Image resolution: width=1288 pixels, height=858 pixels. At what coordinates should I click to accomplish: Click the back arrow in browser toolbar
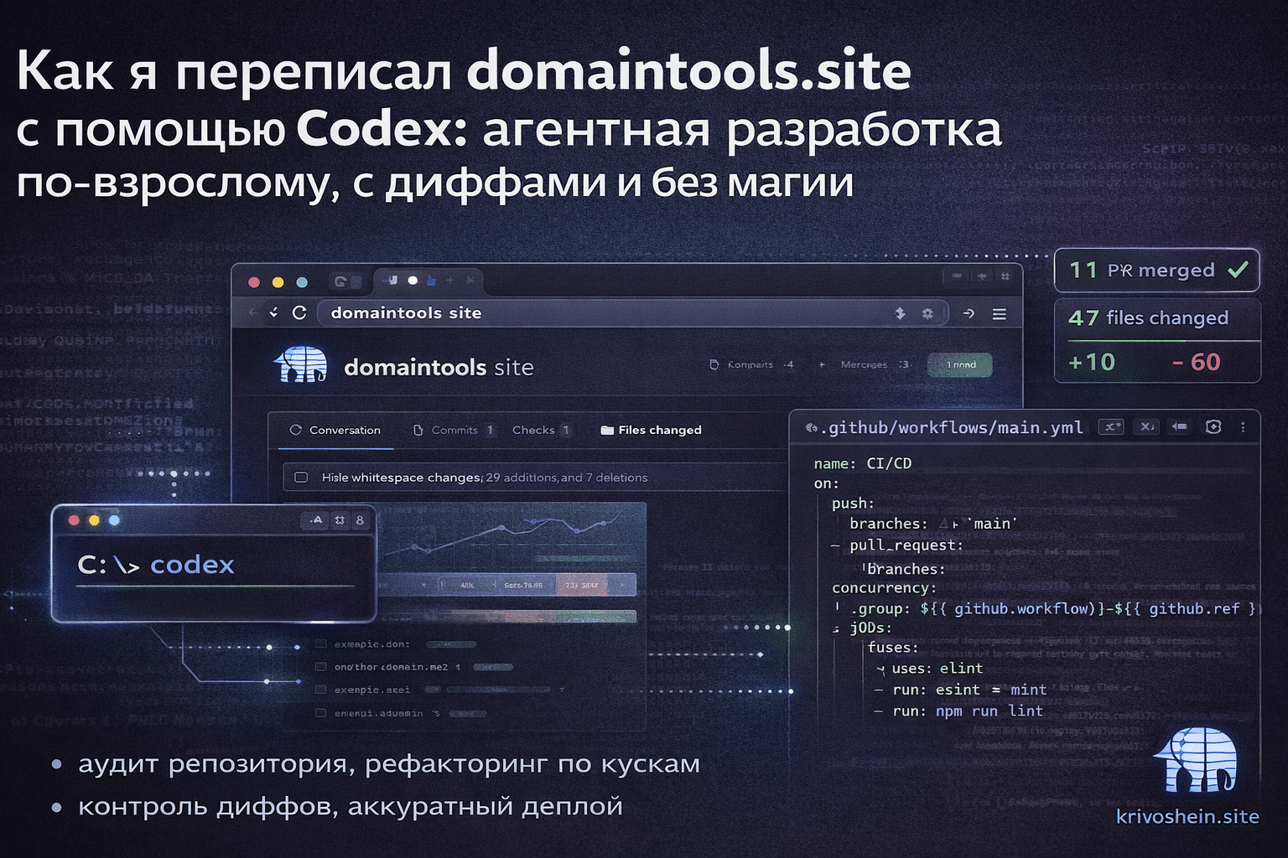coord(253,313)
